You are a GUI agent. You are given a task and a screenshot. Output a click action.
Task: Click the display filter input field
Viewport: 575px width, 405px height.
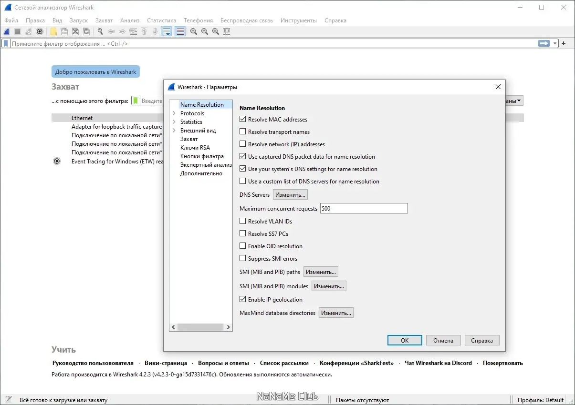coord(274,43)
